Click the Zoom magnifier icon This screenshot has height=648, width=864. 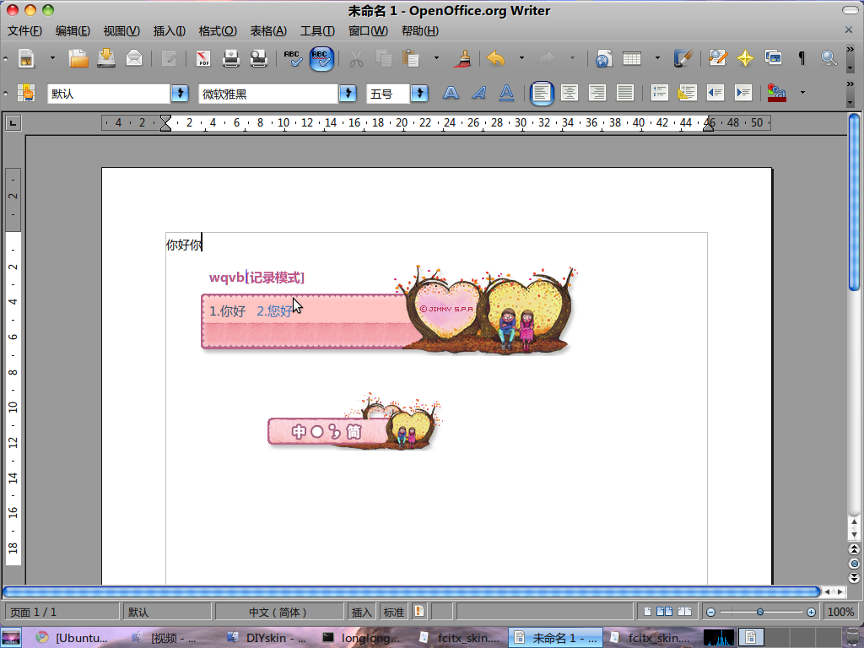tap(829, 58)
